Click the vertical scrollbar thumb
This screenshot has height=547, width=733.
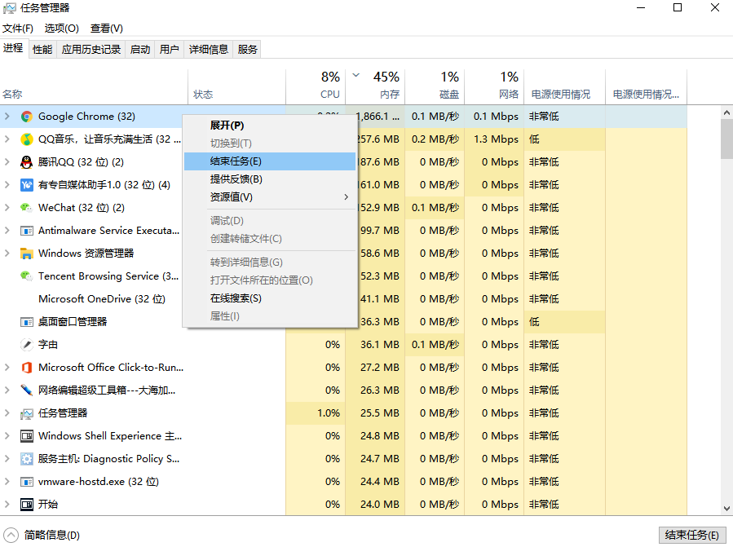point(726,139)
